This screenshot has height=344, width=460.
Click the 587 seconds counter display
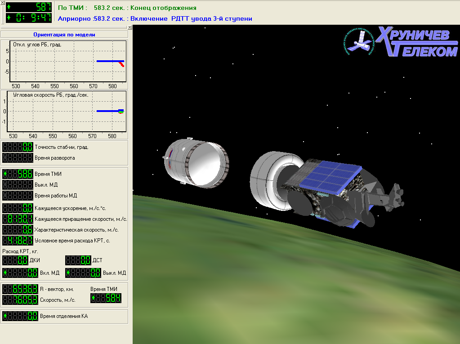[x=30, y=7]
